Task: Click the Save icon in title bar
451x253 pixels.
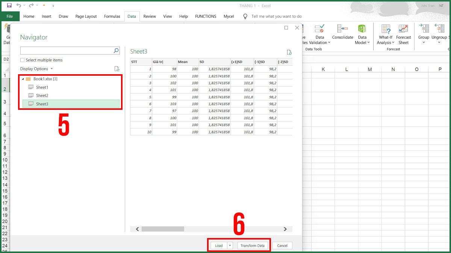Action: [9, 6]
